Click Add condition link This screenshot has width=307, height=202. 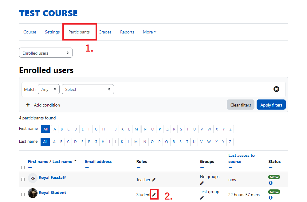pos(47,105)
